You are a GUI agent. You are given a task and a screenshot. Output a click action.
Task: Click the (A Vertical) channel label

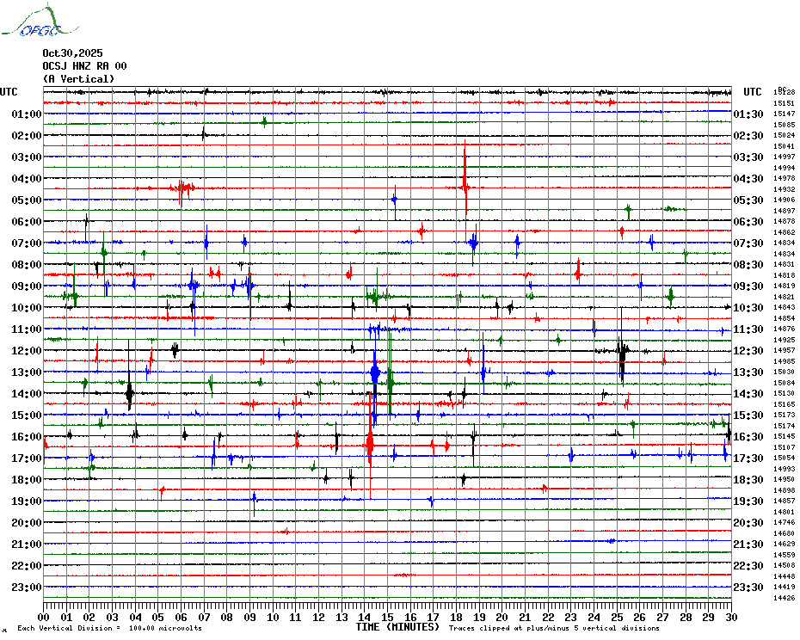[78, 79]
